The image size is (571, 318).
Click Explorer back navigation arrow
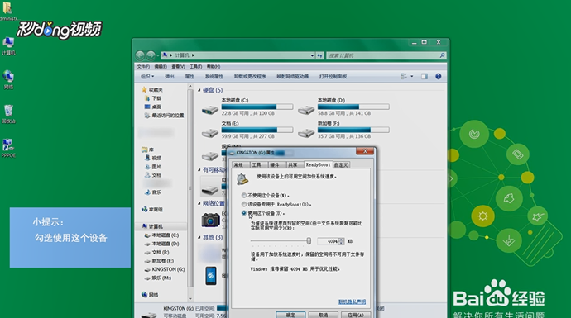point(140,55)
